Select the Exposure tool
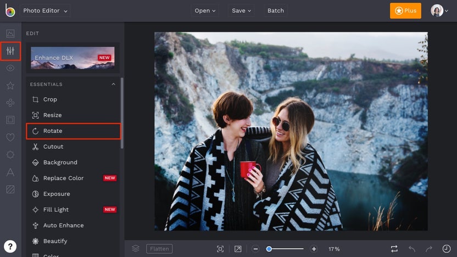457x257 pixels. (73, 194)
